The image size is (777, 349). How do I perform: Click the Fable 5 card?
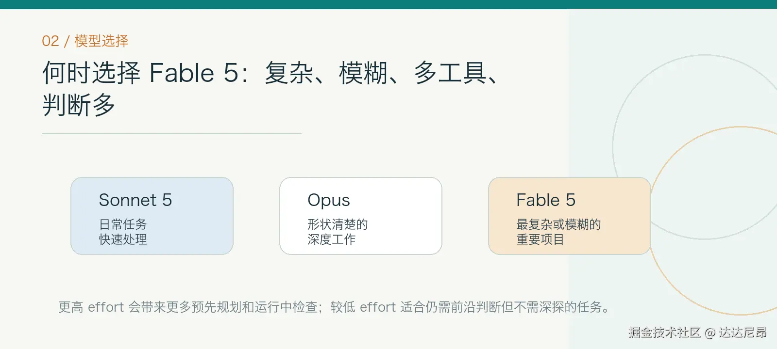point(570,216)
